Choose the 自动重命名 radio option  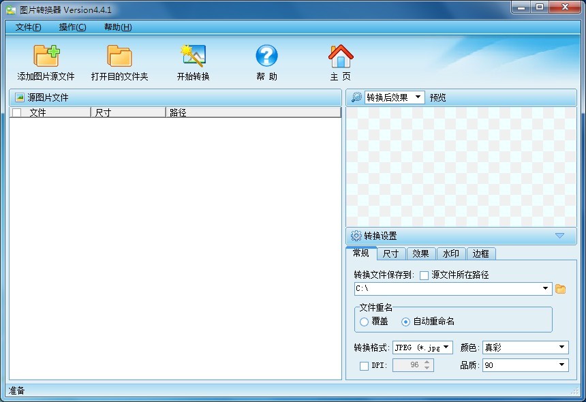pos(406,322)
